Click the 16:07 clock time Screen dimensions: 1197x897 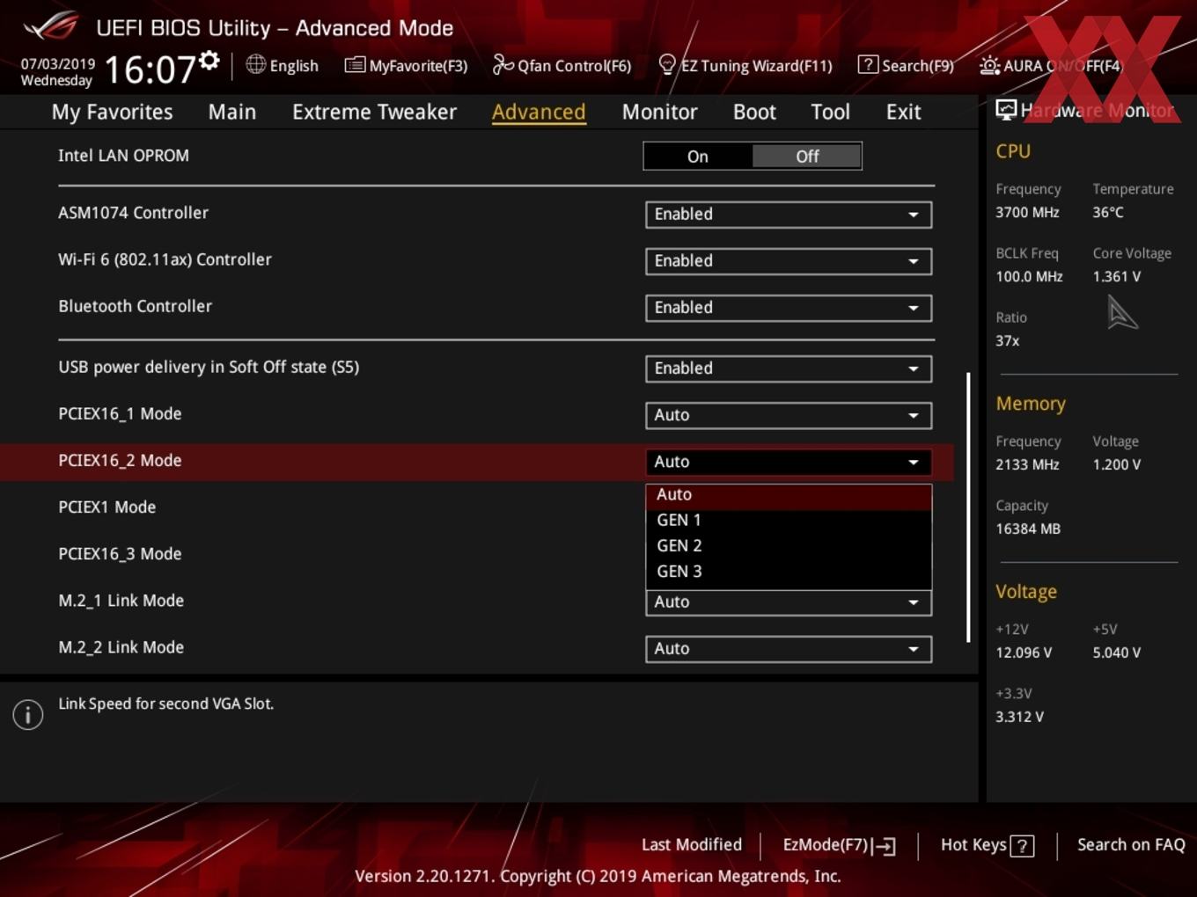pos(151,69)
